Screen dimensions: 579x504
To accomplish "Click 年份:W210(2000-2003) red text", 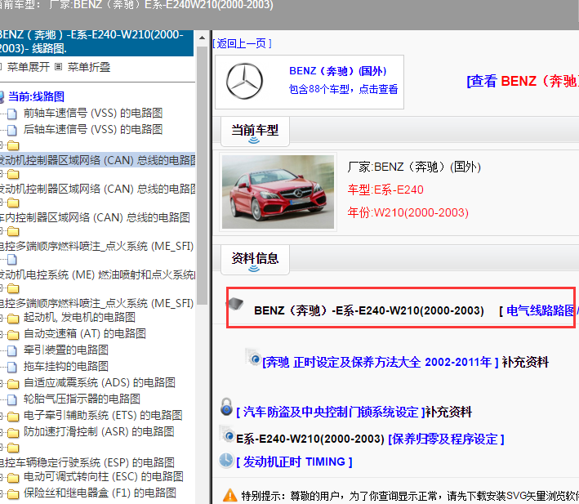I will pyautogui.click(x=408, y=212).
